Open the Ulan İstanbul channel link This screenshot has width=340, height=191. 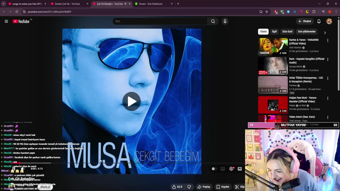(x=295, y=48)
